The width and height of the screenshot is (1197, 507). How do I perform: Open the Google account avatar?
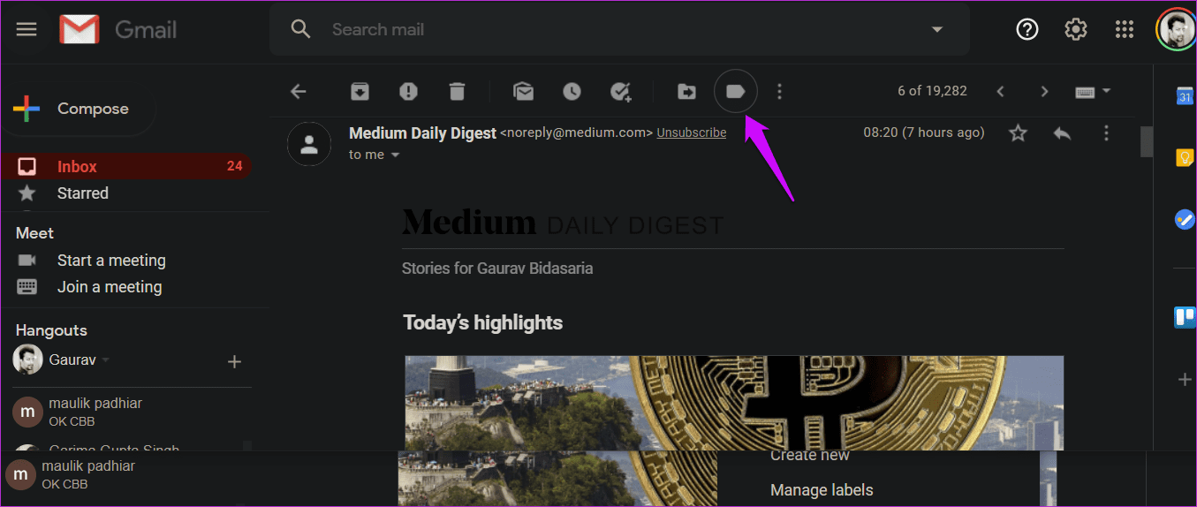tap(1176, 30)
